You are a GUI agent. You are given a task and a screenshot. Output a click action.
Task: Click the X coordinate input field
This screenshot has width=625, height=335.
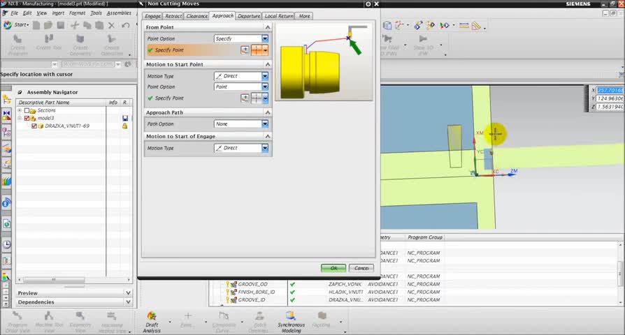(x=610, y=90)
